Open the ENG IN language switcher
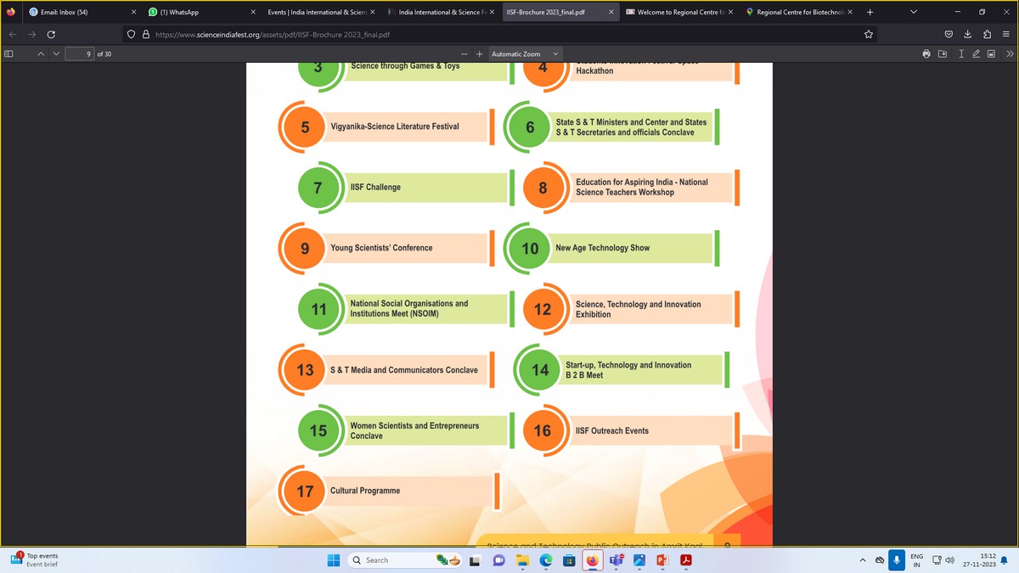This screenshot has height=573, width=1019. (x=917, y=560)
